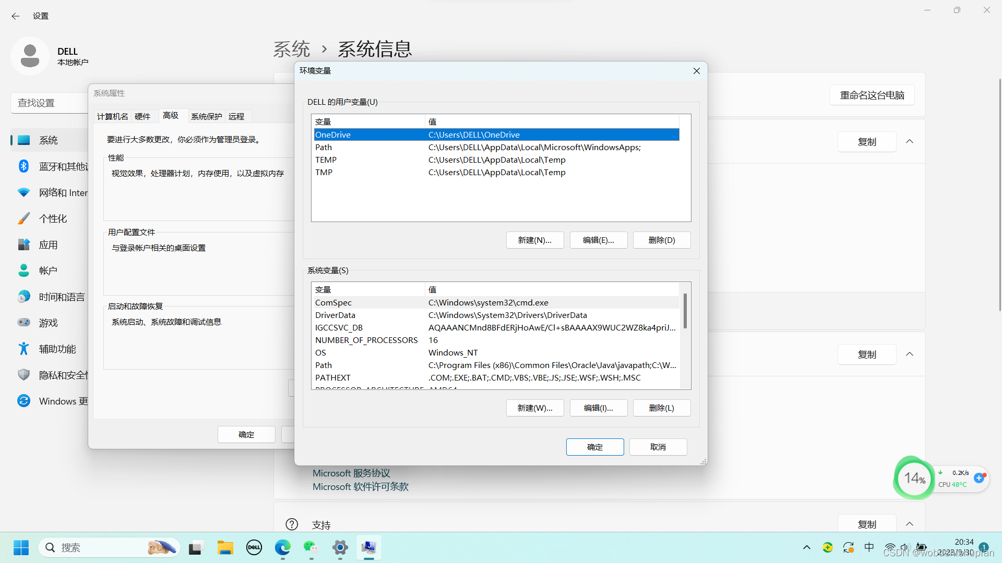Viewport: 1002px width, 563px height.
Task: Switch to the 硬件 tab
Action: tap(142, 116)
